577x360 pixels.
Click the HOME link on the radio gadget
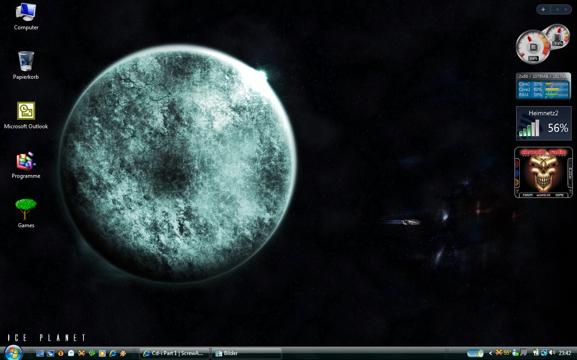(x=559, y=195)
